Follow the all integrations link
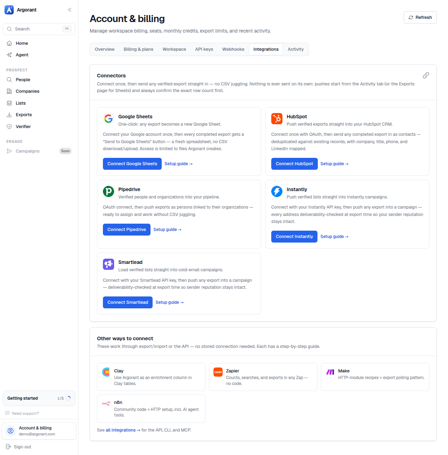The image size is (448, 455). 123,430
